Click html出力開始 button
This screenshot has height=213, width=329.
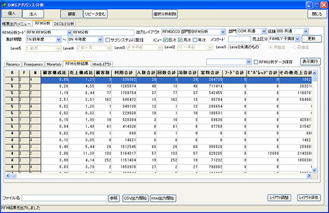[163, 198]
